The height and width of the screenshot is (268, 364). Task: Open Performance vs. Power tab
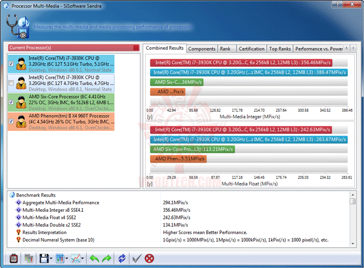pyautogui.click(x=318, y=49)
